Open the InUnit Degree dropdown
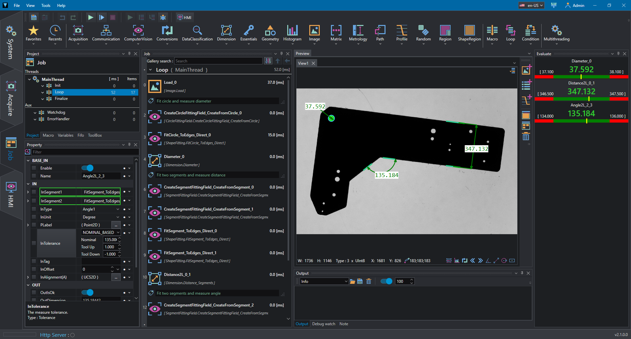This screenshot has width=631, height=339. (x=101, y=217)
